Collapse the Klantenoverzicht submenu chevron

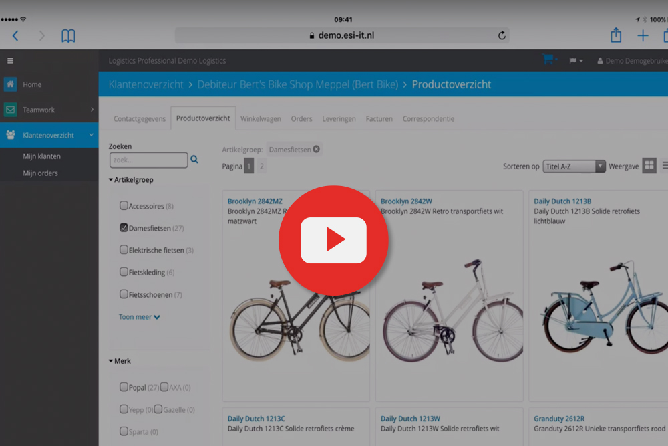coord(91,135)
